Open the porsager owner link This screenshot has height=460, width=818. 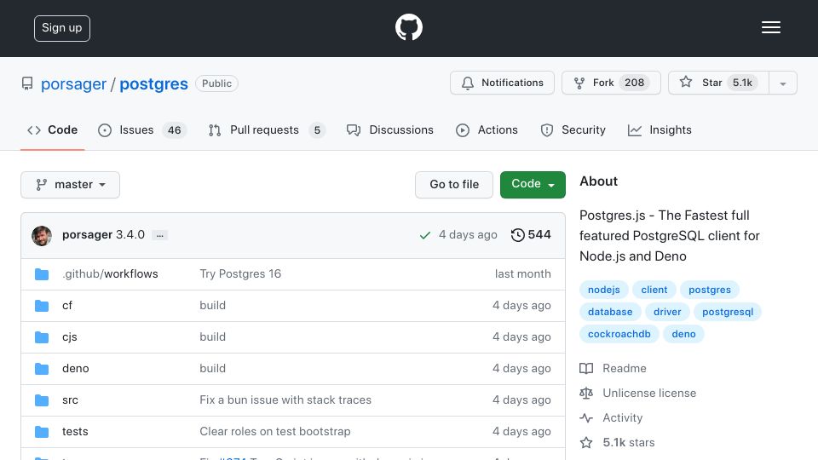[73, 84]
